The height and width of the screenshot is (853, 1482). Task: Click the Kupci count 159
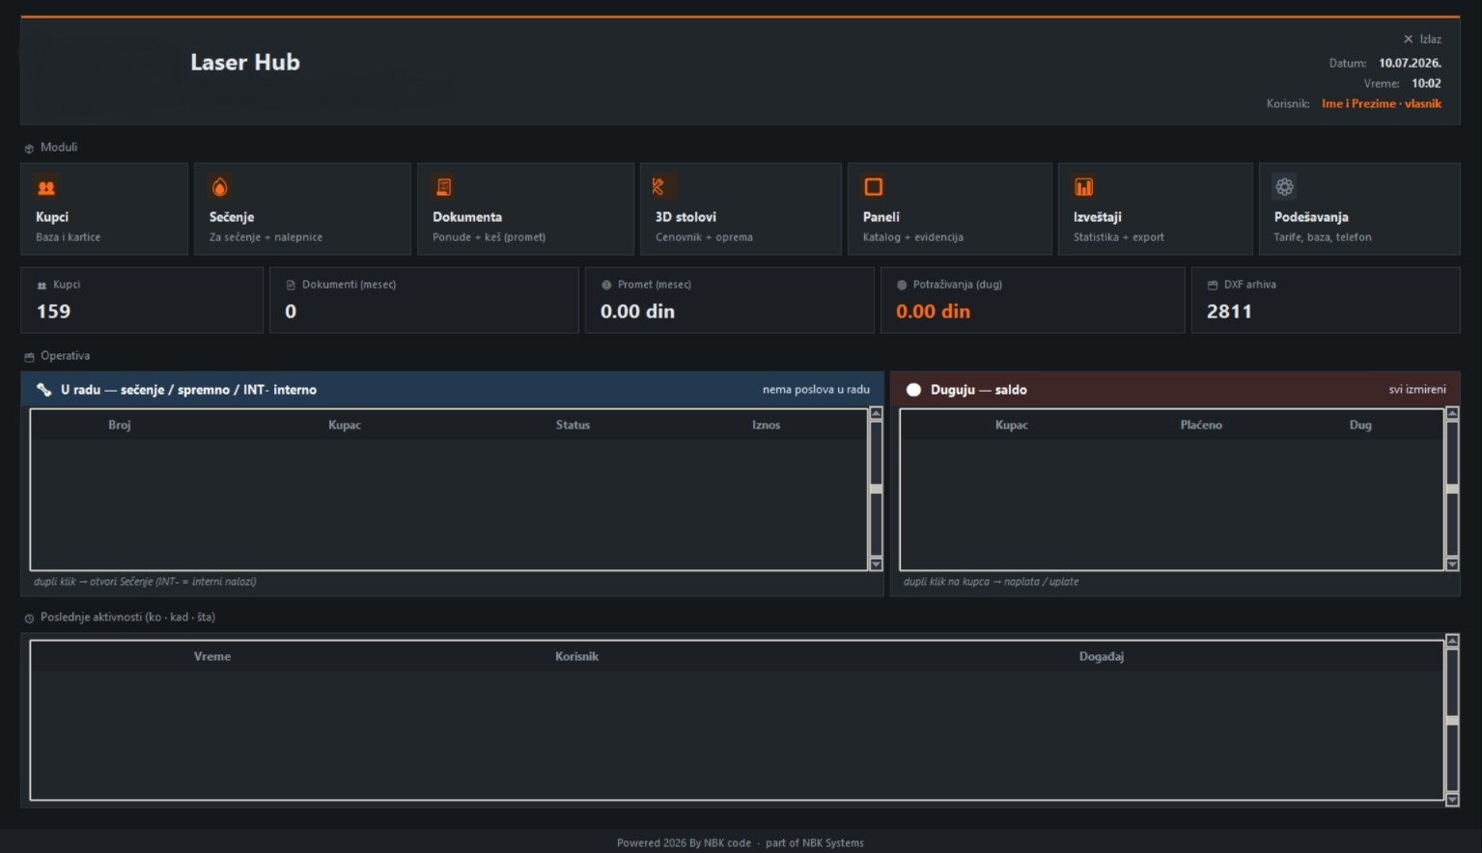[x=53, y=312]
